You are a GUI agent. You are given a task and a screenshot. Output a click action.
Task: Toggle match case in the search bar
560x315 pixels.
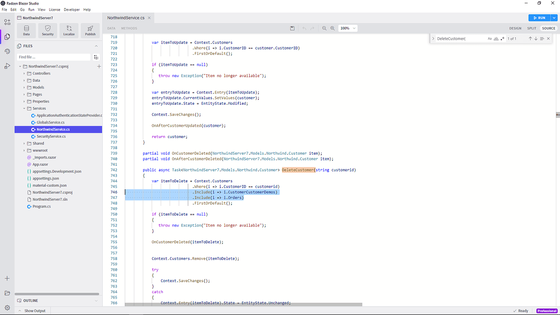(x=489, y=39)
